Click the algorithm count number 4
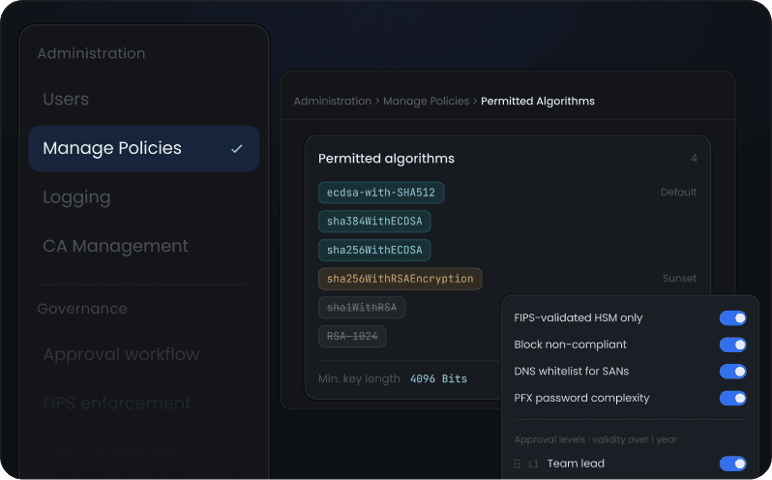Viewport: 772px width, 480px height. [694, 159]
